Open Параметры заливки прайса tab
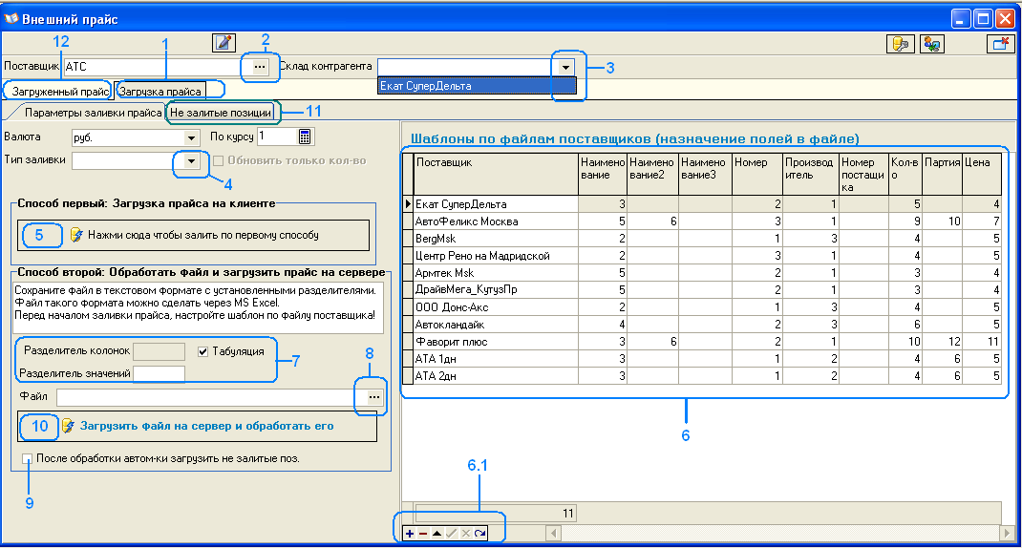Image resolution: width=1022 pixels, height=548 pixels. 93,113
